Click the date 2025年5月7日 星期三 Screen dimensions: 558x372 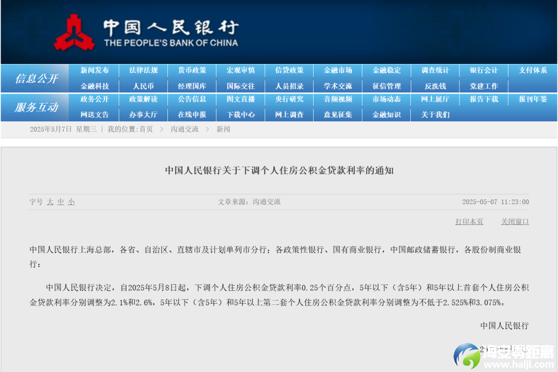(64, 129)
